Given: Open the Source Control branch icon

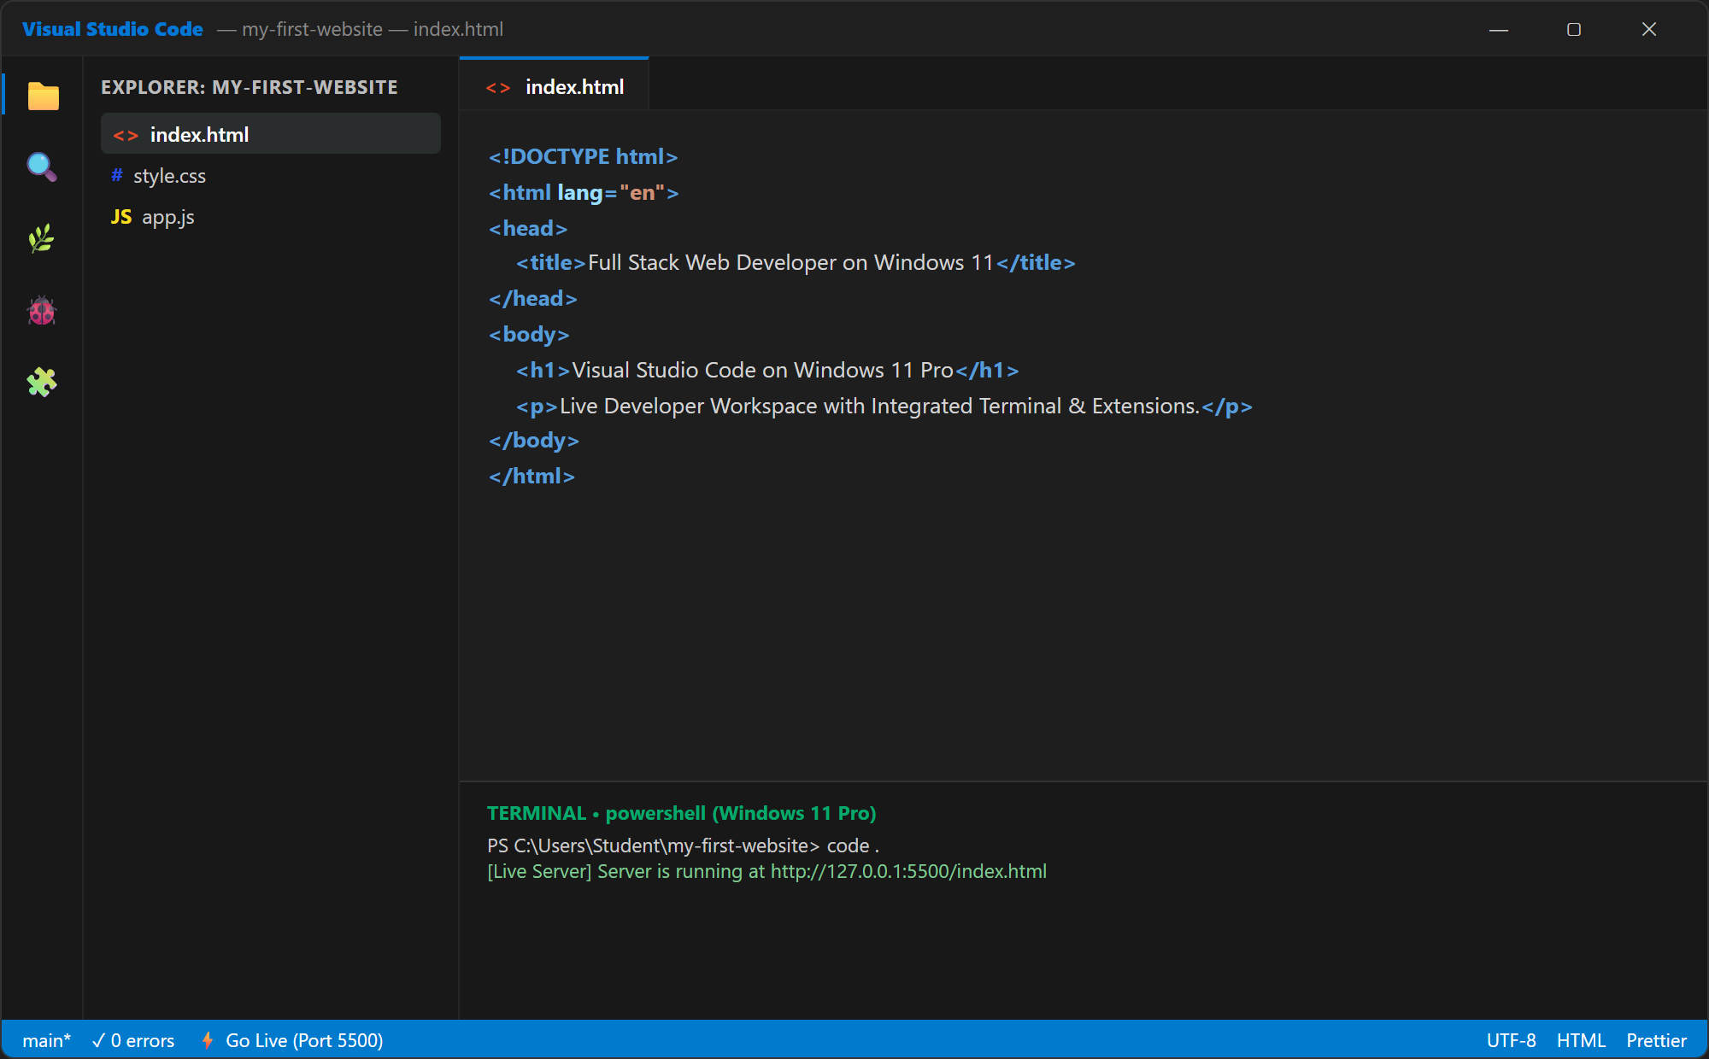Looking at the screenshot, I should pos(42,239).
